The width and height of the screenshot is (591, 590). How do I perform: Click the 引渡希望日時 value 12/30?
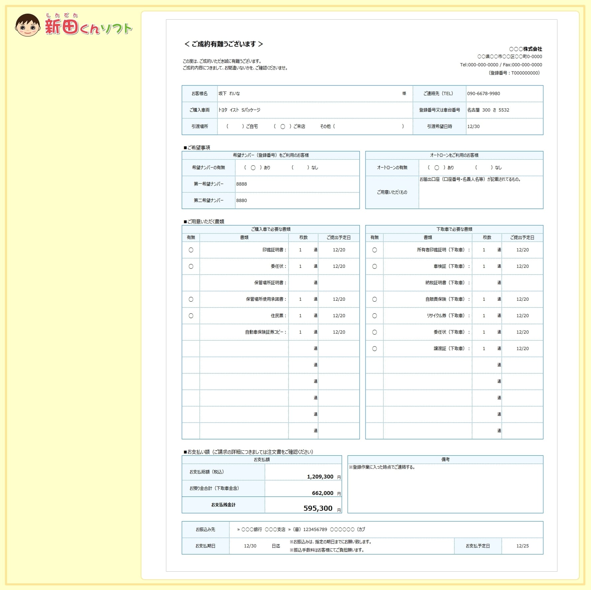pos(473,127)
